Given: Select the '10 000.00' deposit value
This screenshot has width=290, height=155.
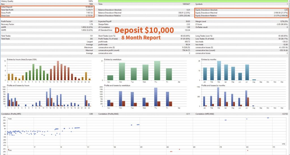Looking at the screenshot, I should point(89,7).
